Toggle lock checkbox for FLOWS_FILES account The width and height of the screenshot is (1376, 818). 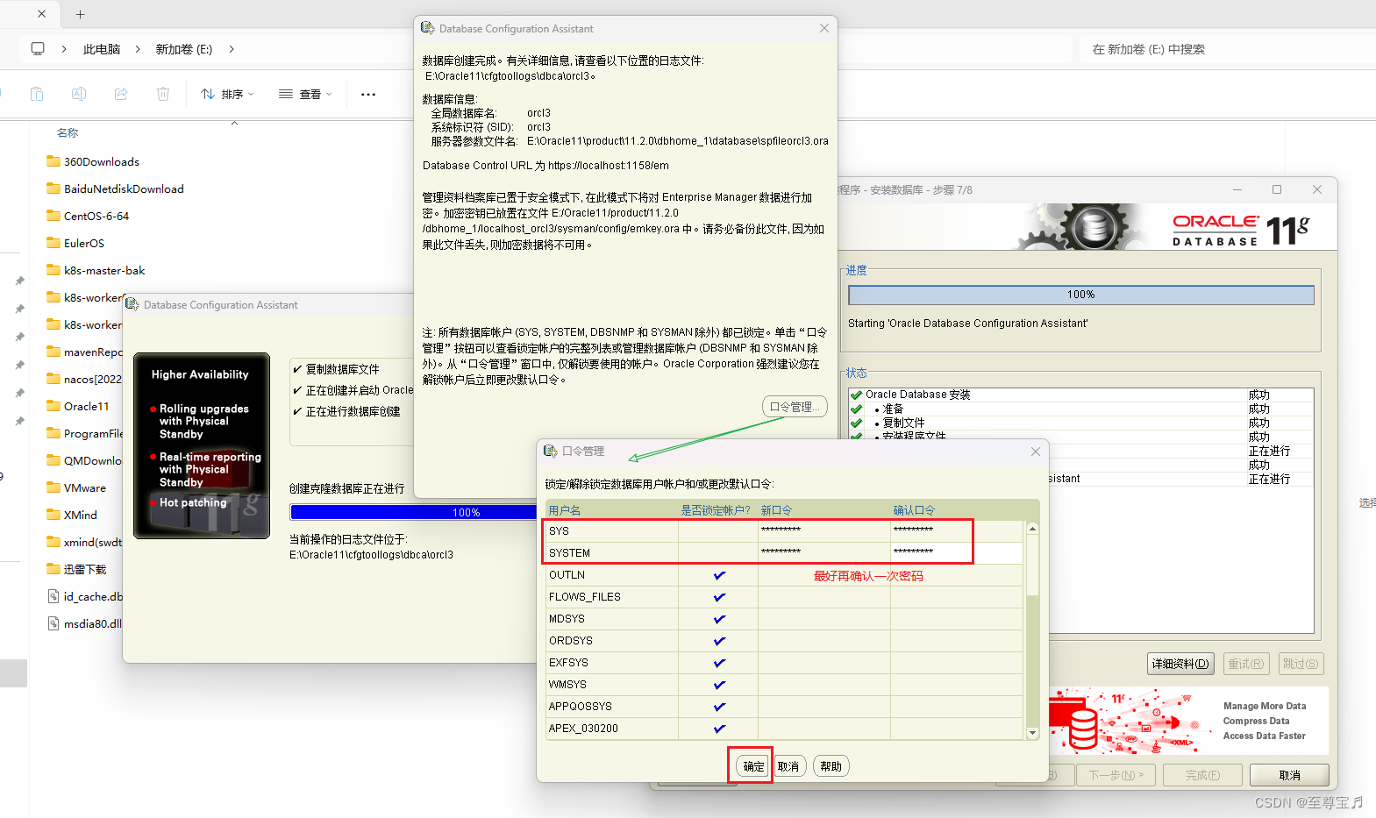point(719,597)
